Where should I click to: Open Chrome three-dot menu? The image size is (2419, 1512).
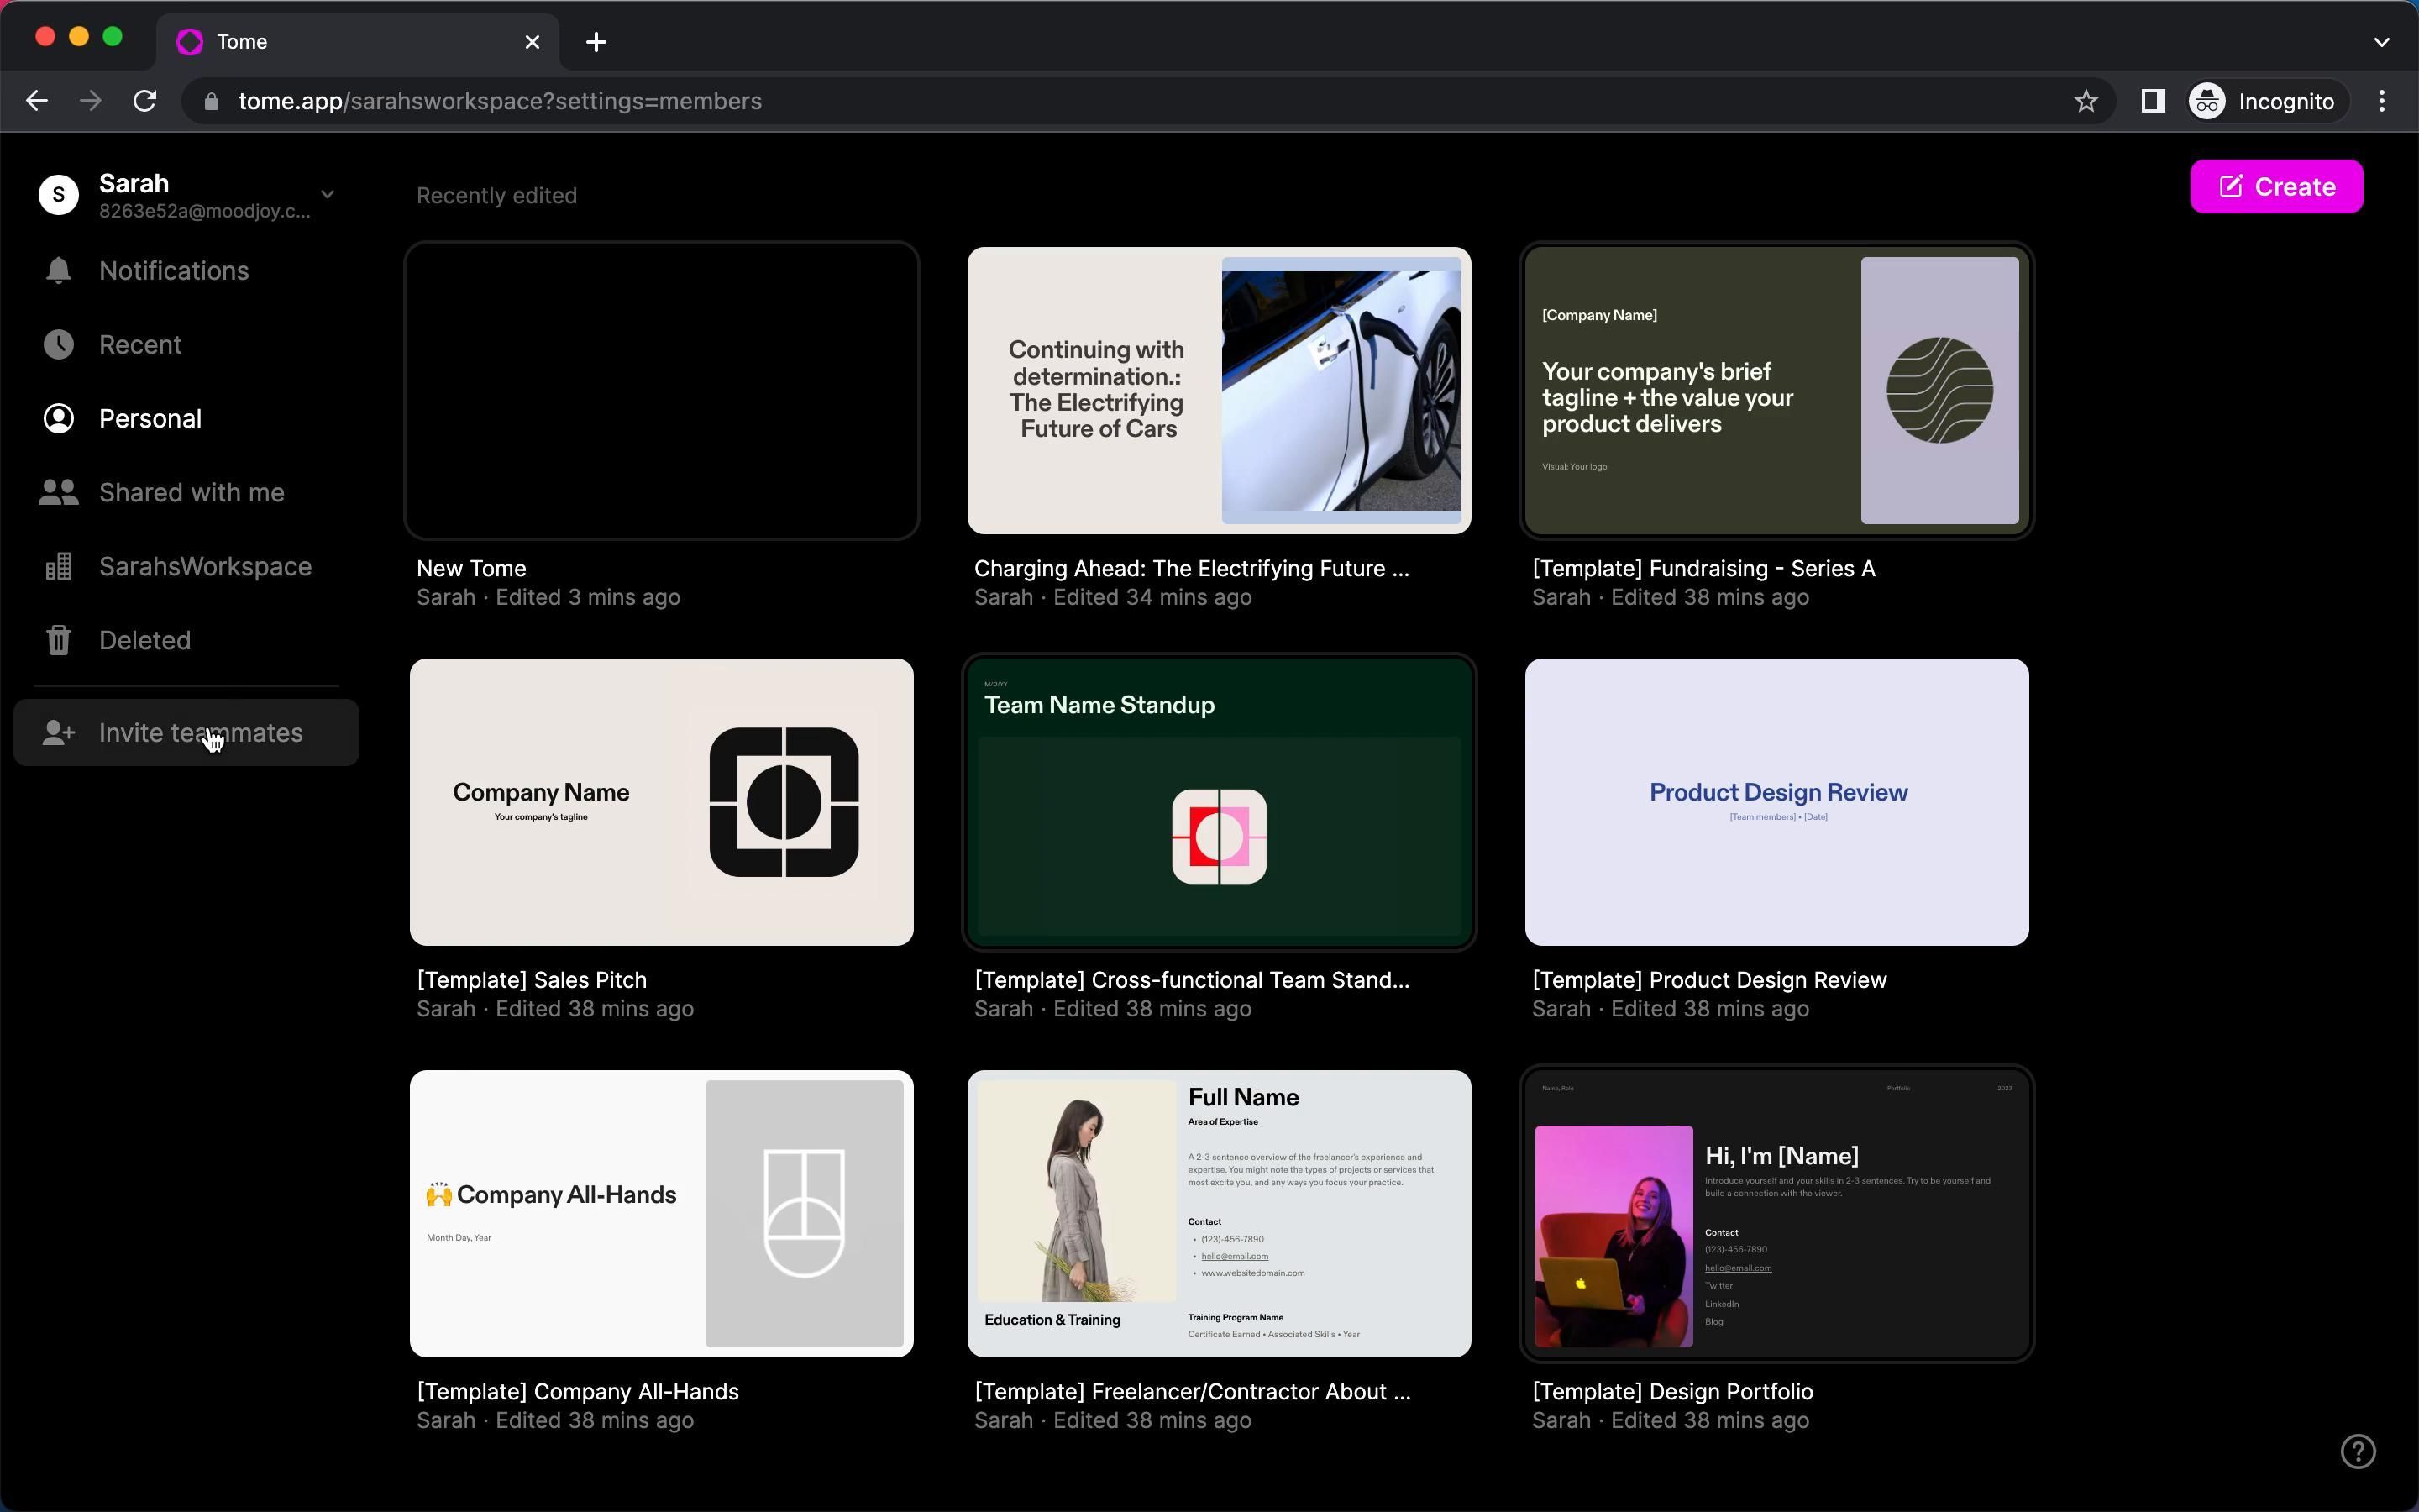pos(2381,102)
